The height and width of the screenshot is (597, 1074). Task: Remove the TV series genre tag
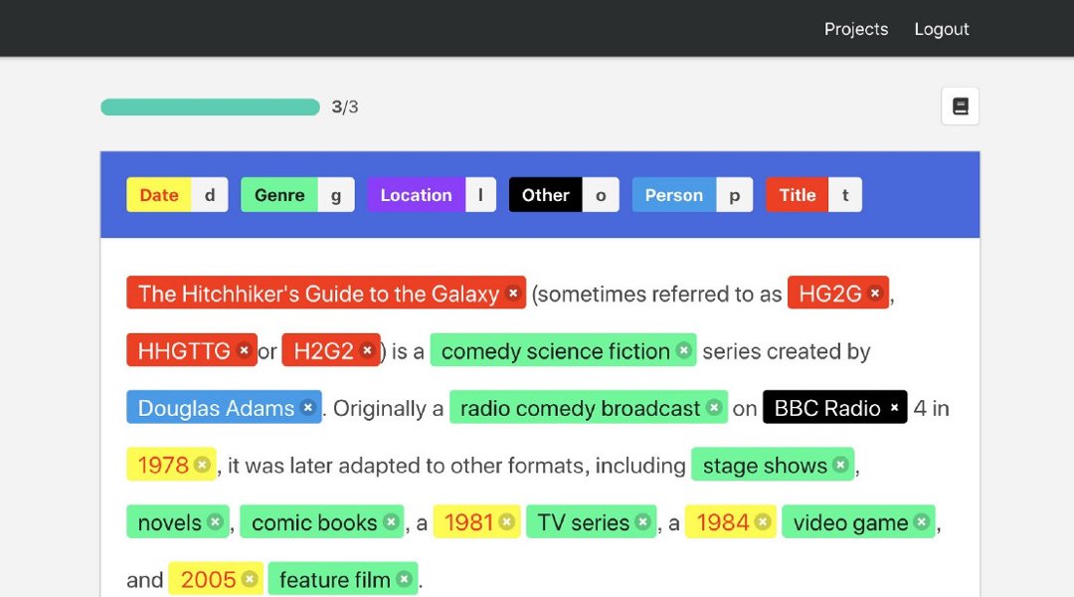click(x=642, y=521)
